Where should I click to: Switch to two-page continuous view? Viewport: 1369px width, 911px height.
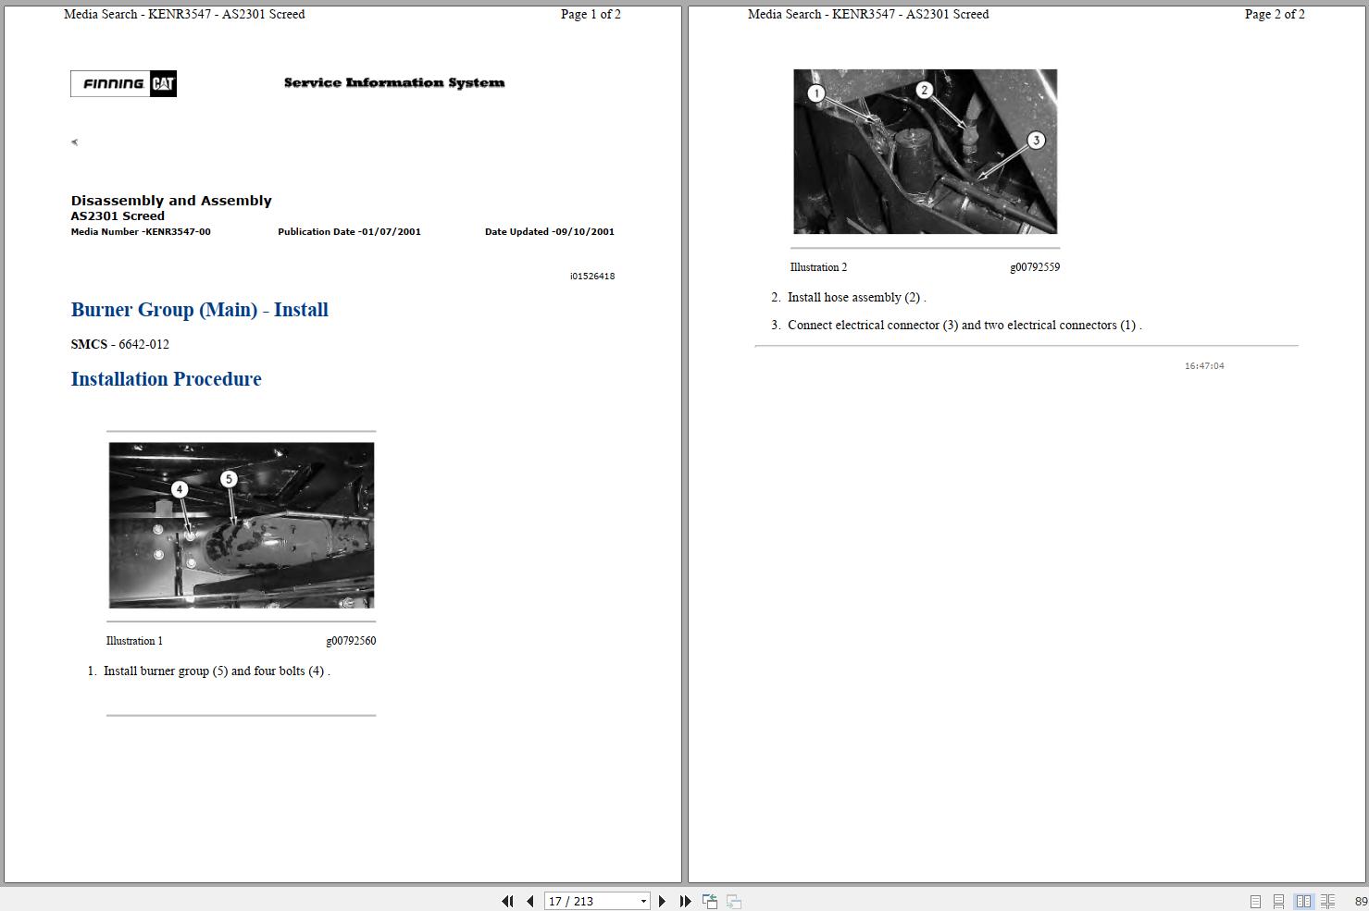coord(1327,901)
